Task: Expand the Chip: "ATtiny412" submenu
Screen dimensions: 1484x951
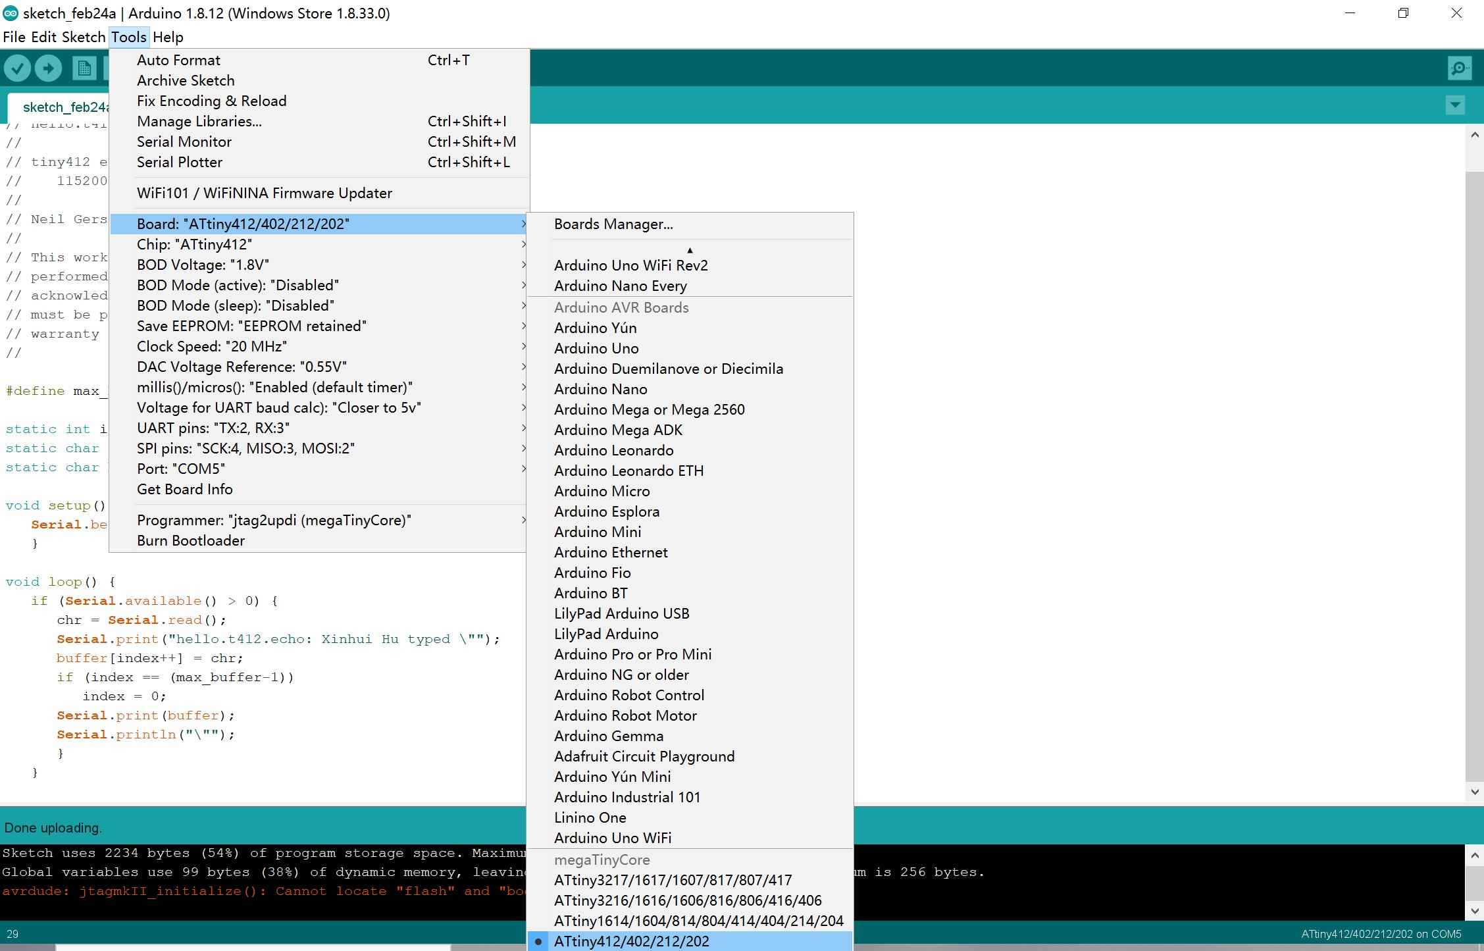Action: click(319, 244)
